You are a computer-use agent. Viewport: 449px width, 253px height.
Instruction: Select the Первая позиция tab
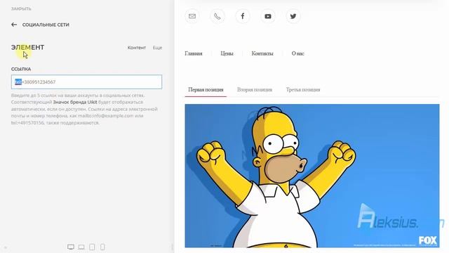(x=206, y=89)
